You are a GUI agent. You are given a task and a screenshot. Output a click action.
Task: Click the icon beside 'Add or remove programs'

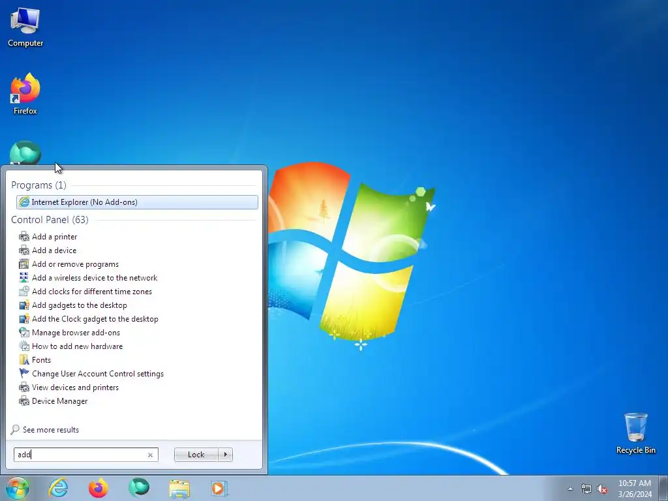click(x=24, y=264)
